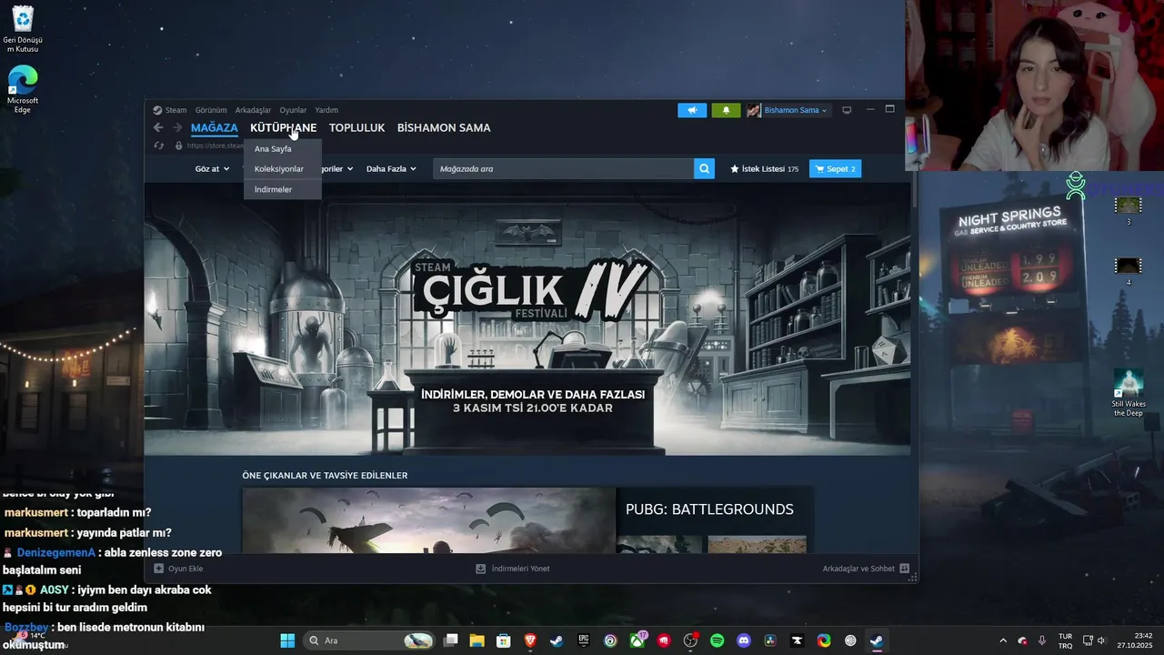The image size is (1164, 655).
Task: Open the Oyunlar menu
Action: 293,110
